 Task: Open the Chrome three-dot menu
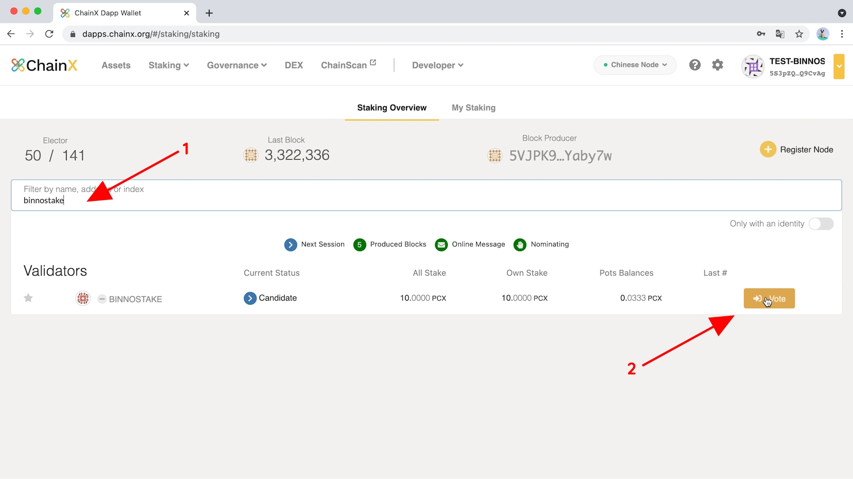tap(842, 34)
